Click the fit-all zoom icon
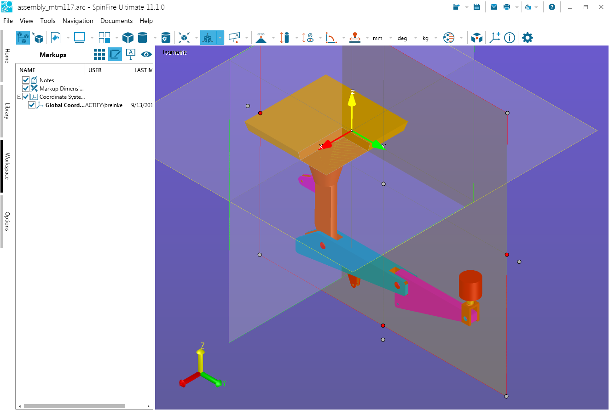 click(185, 38)
